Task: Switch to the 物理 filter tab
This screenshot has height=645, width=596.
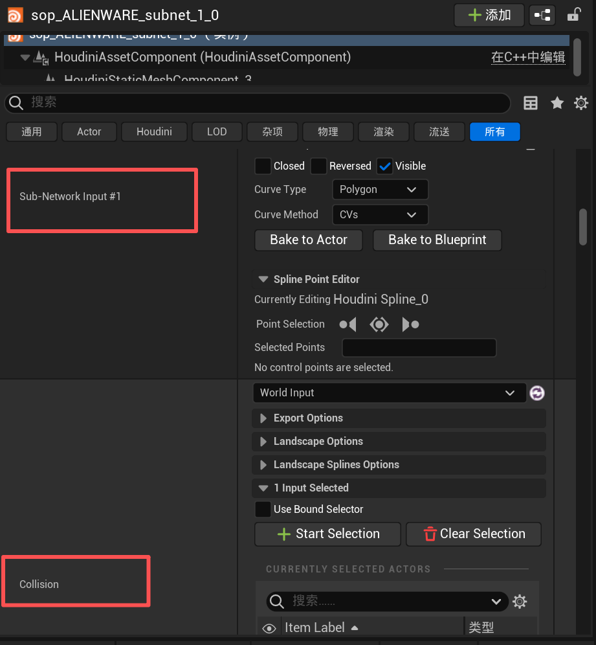Action: point(327,131)
